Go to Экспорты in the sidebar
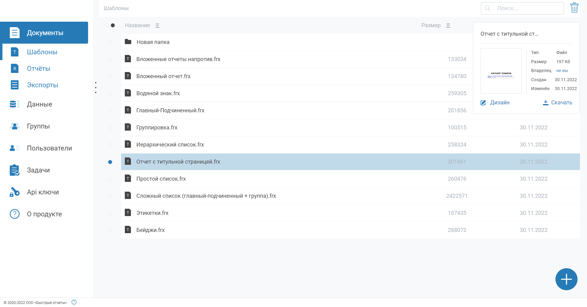The height and width of the screenshot is (307, 587). click(43, 85)
